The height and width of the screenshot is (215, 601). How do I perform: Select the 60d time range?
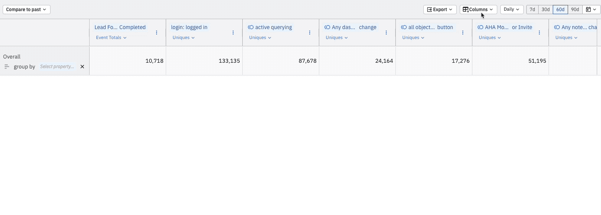click(x=560, y=10)
